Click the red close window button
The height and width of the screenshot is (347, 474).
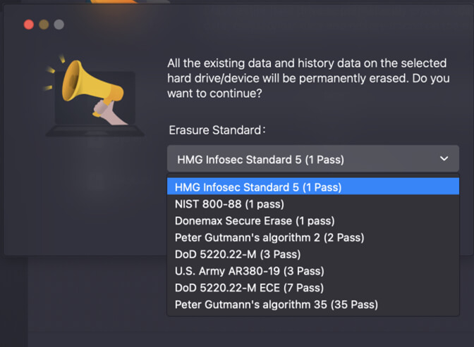point(29,25)
